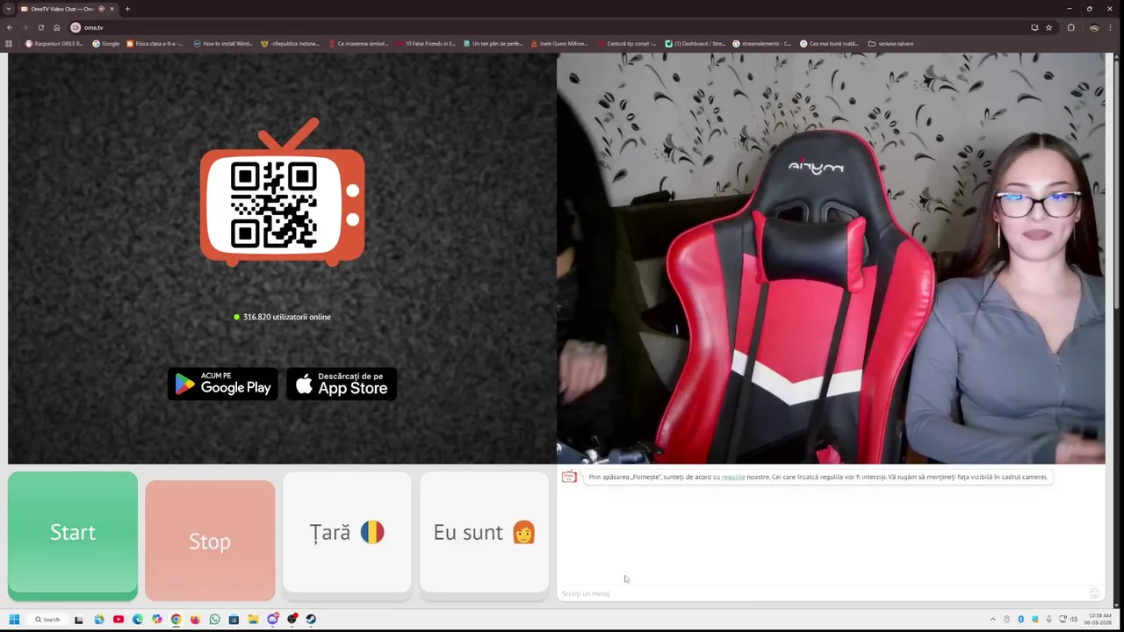Open WhatsApp from the taskbar

point(214,619)
